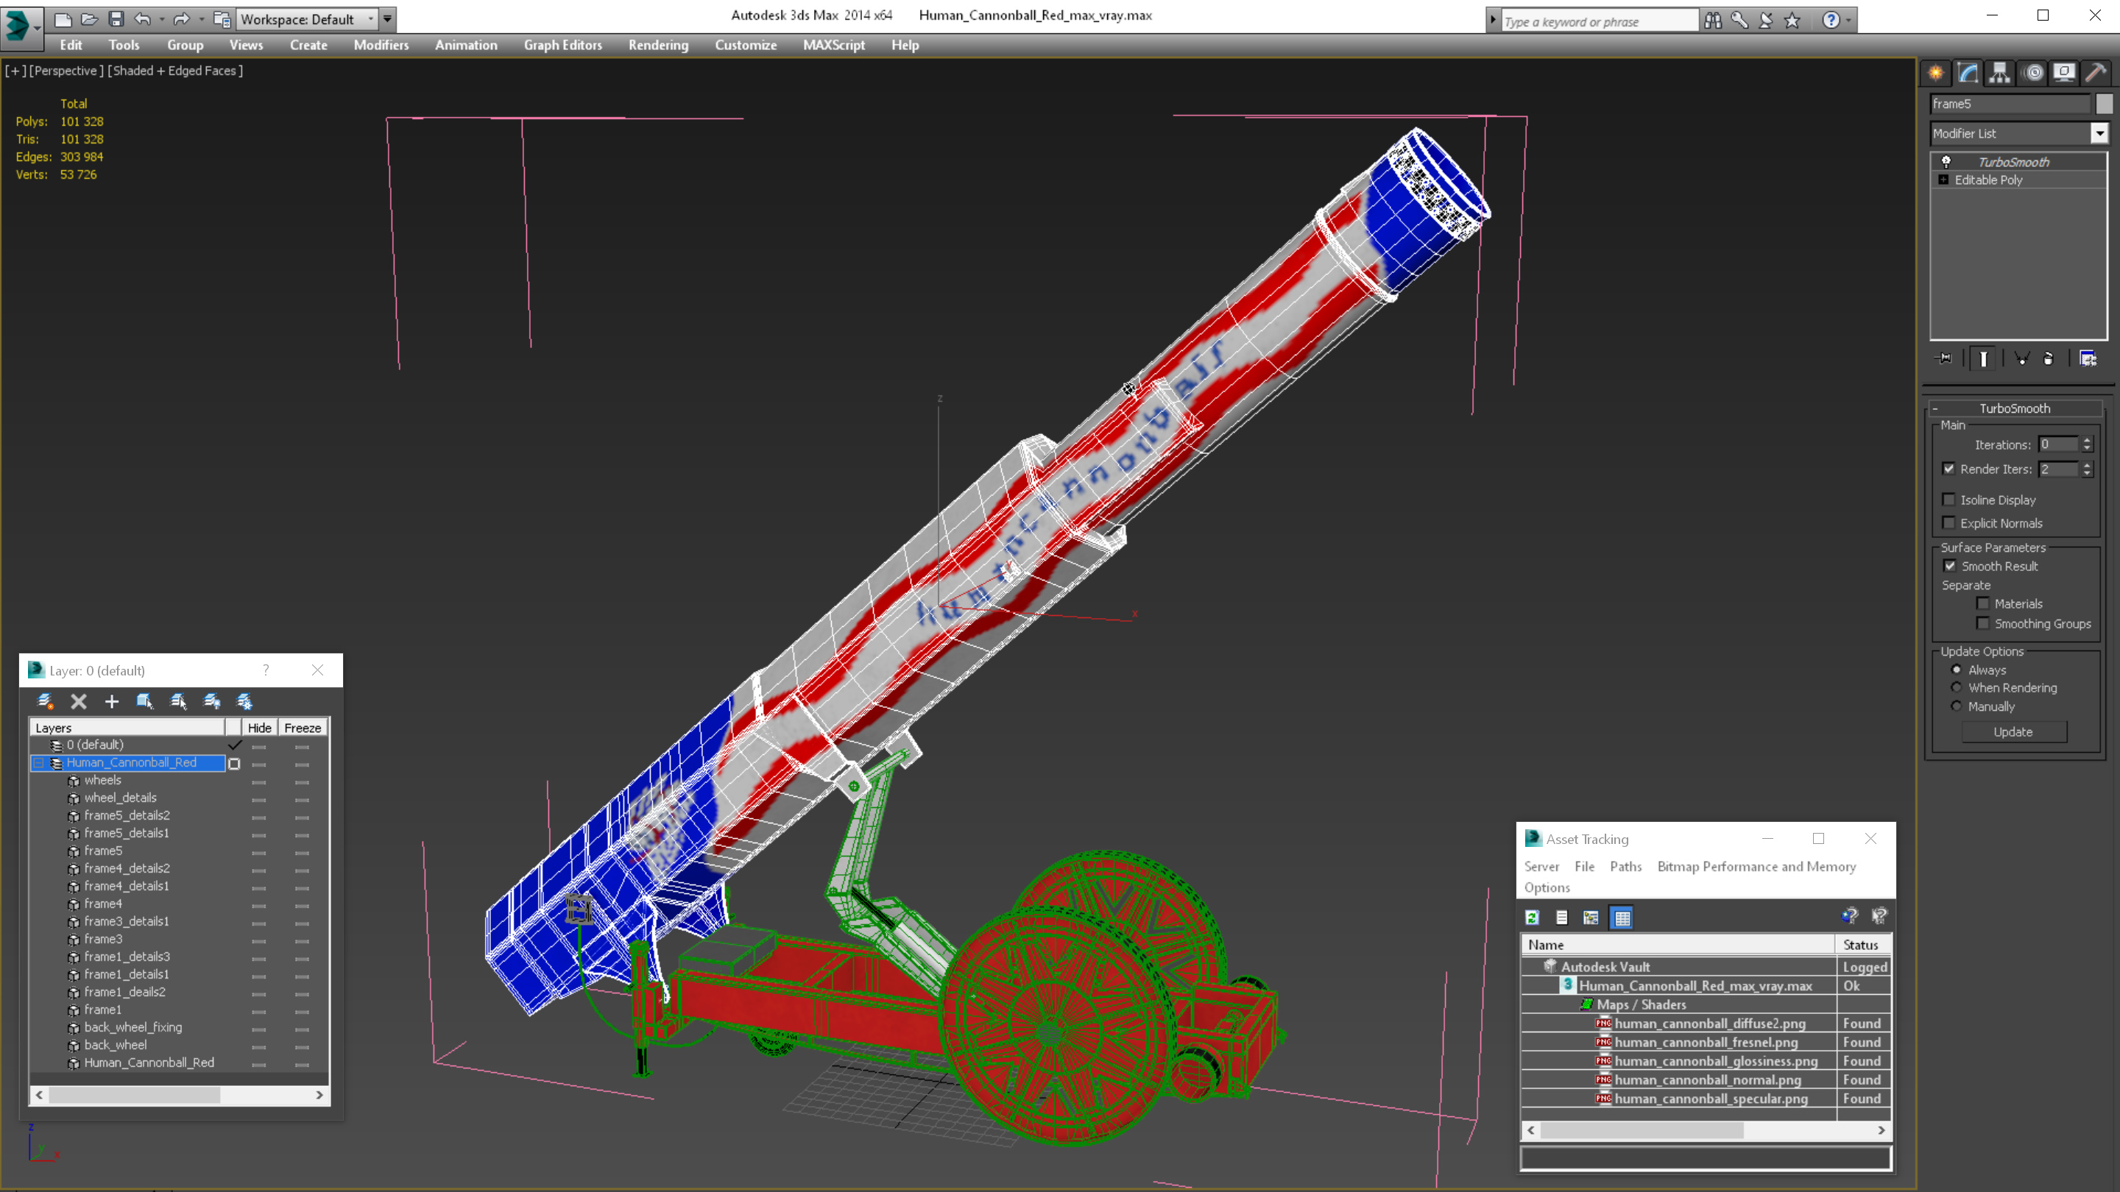Expand the Editable Poly stack entry
Image resolution: width=2120 pixels, height=1192 pixels.
[1944, 180]
